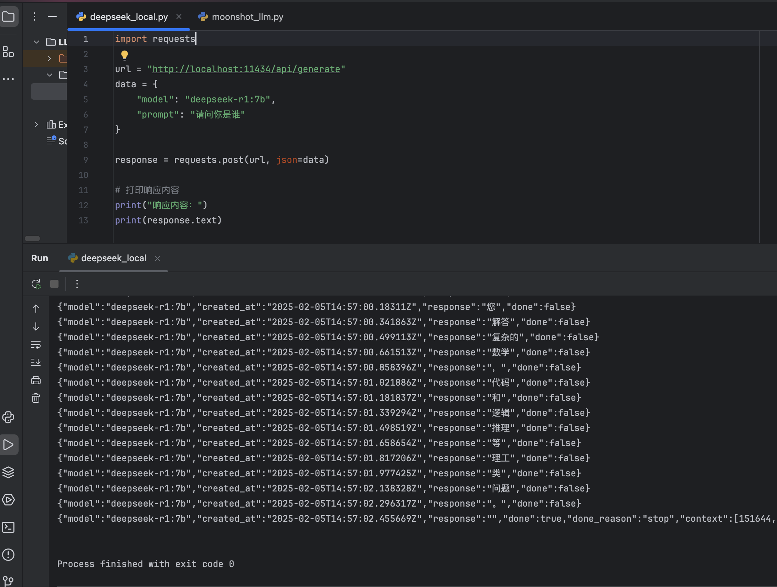Clear console output with trash icon
Image resolution: width=777 pixels, height=587 pixels.
click(x=36, y=398)
